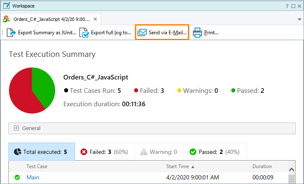
Task: Open the tab list dropdown arrow
Action: pyautogui.click(x=298, y=19)
